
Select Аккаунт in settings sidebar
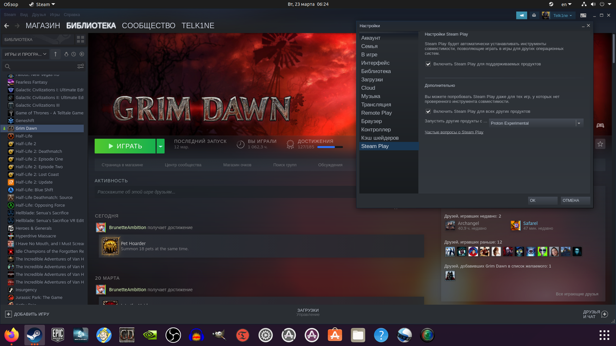coord(389,38)
